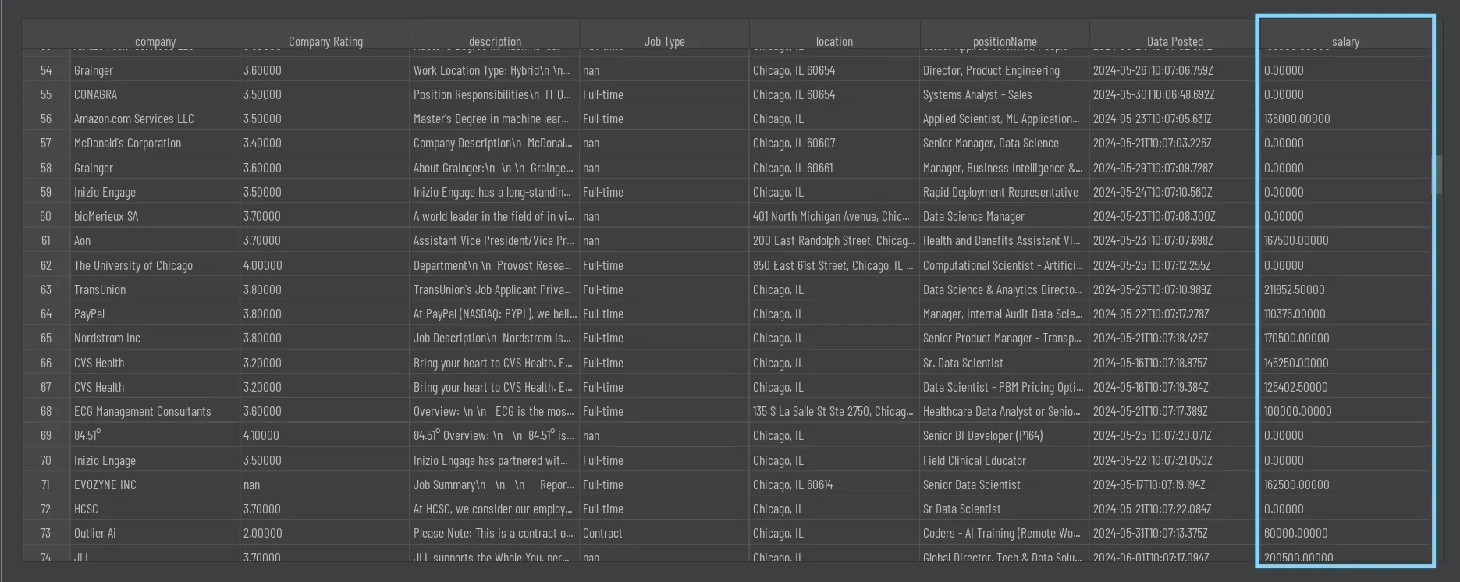Click the McDonald's Corporation cell
Screen dimensions: 1460x582
155,143
